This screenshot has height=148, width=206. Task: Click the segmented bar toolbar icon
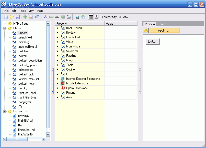[57, 17]
